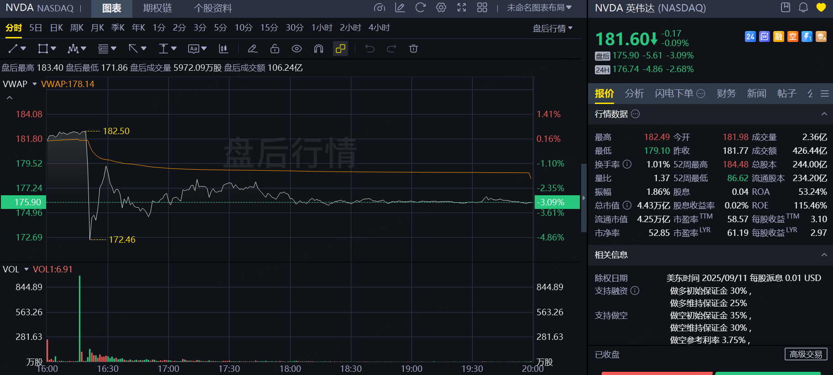Select the 日K timeframe
The image size is (833, 375).
click(x=57, y=28)
